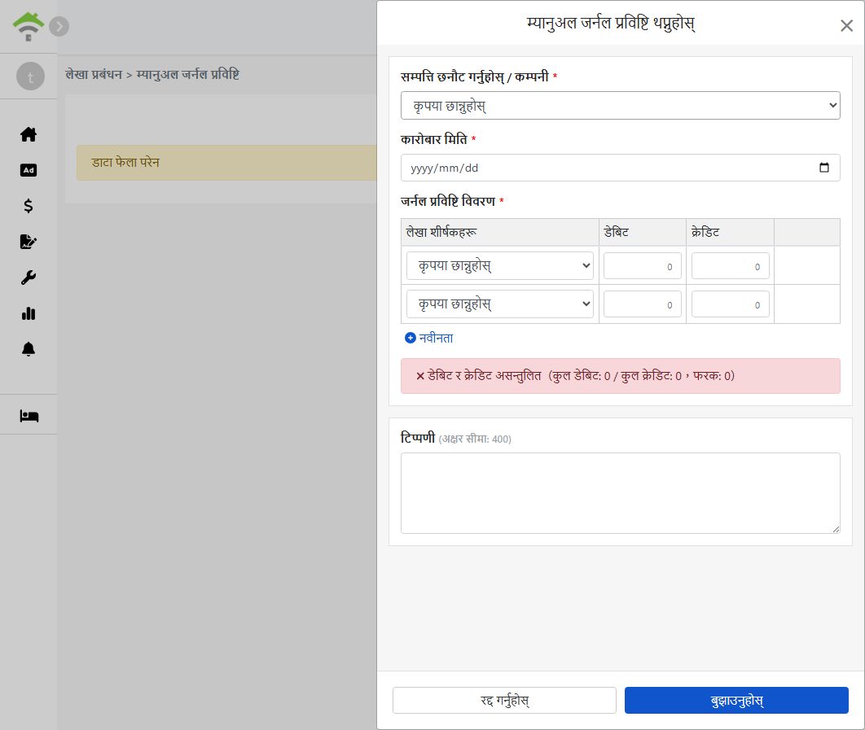Click रद्द गर्नुहोस् cancel button
Viewport: 865px width, 730px height.
pos(504,700)
